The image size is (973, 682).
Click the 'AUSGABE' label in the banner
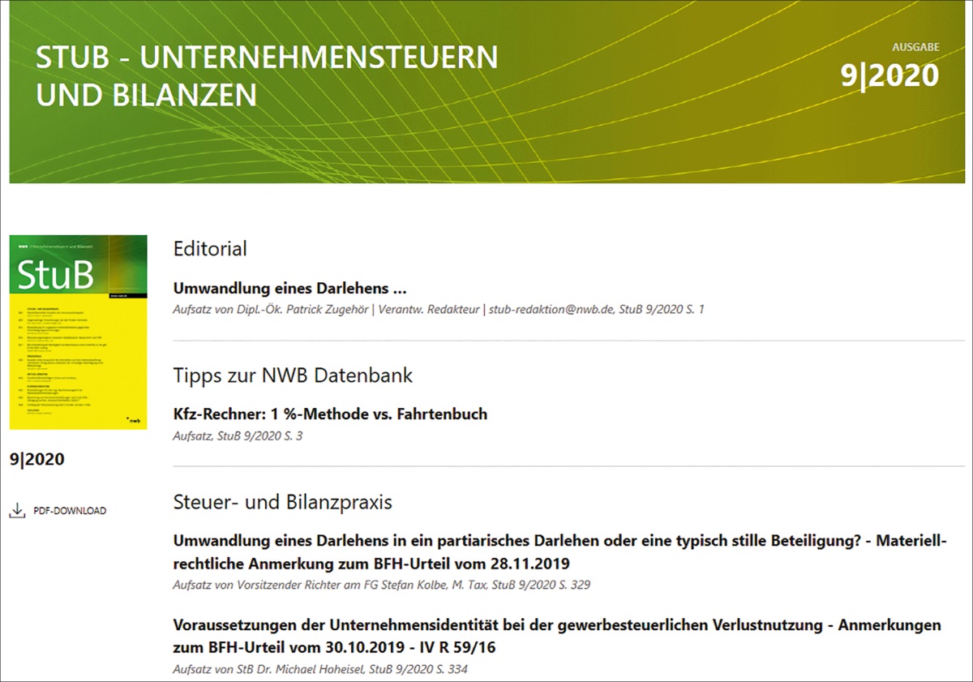coord(915,47)
